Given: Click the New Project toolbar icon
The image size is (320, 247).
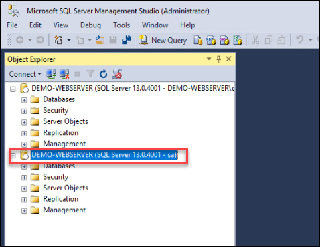Looking at the screenshot, I should coord(58,40).
